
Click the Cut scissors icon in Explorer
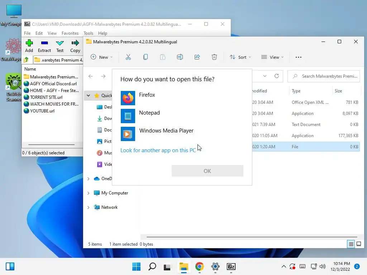point(128,57)
